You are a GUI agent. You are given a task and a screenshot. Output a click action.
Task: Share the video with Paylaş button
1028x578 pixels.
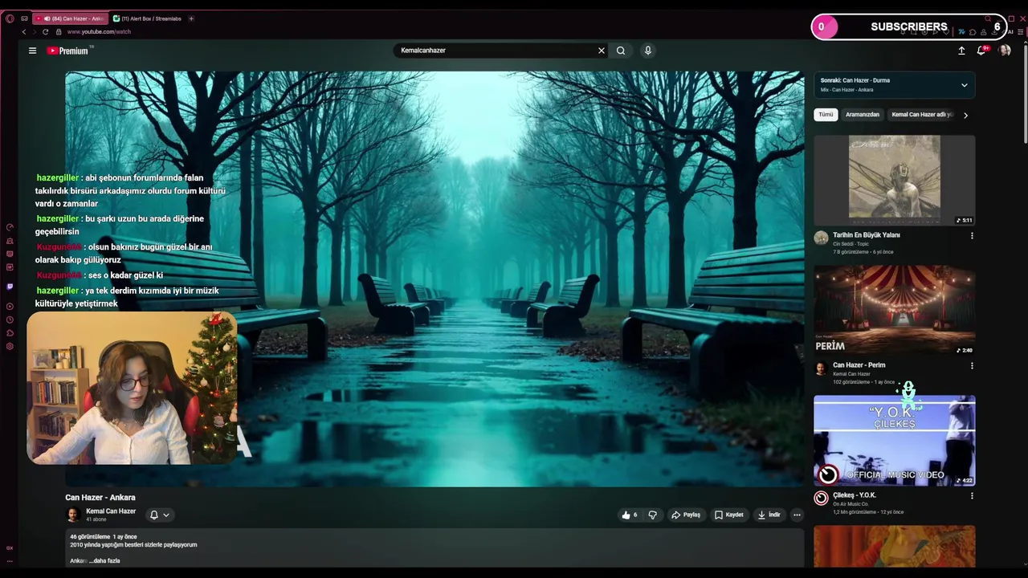pos(686,515)
